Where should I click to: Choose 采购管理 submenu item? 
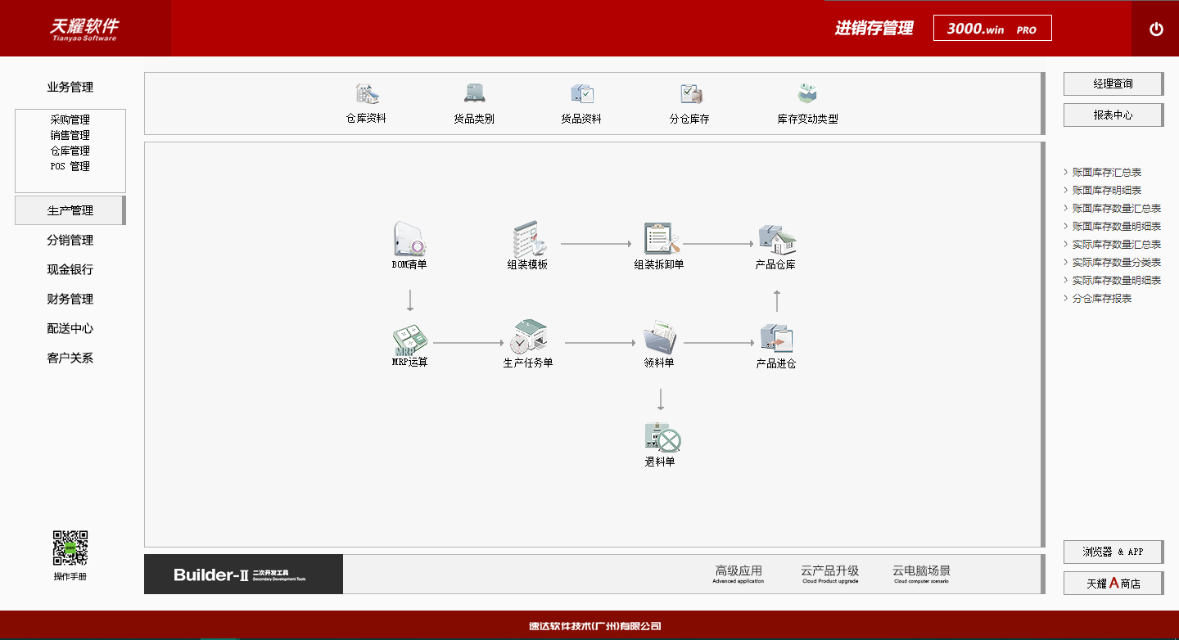coord(70,119)
